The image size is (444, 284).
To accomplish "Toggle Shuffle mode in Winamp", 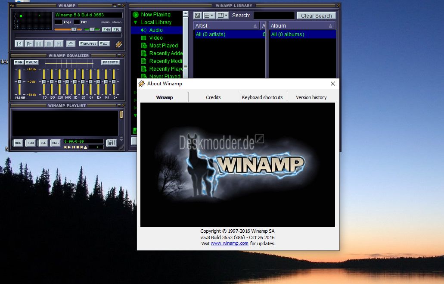I will (x=88, y=44).
